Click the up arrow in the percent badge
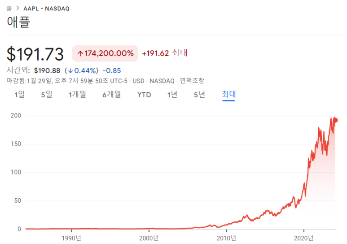 [80, 53]
